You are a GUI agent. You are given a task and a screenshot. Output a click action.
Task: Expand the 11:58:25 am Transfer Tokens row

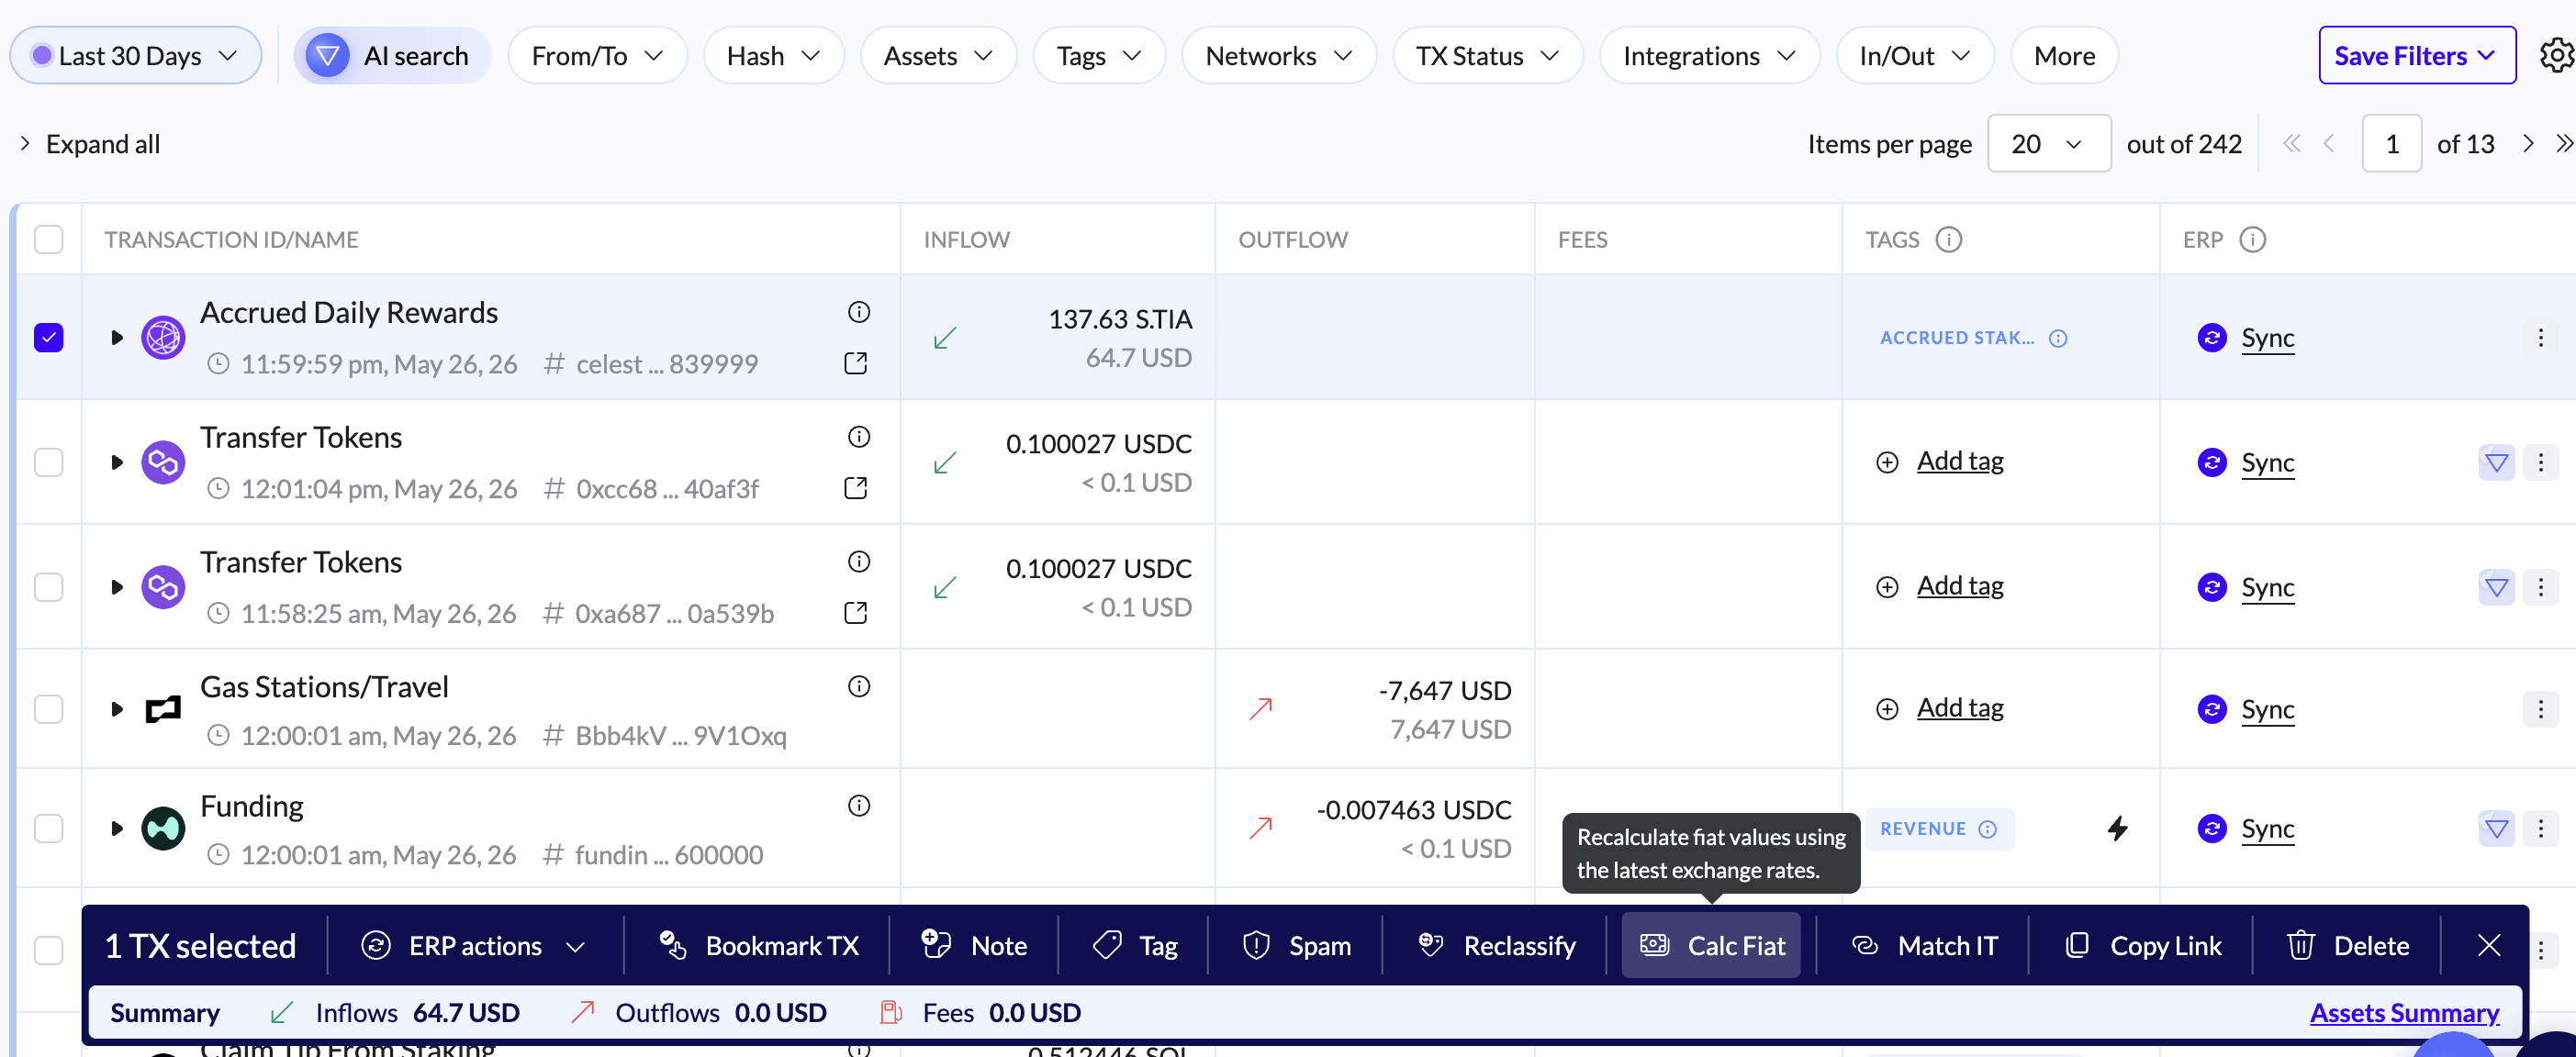(116, 587)
